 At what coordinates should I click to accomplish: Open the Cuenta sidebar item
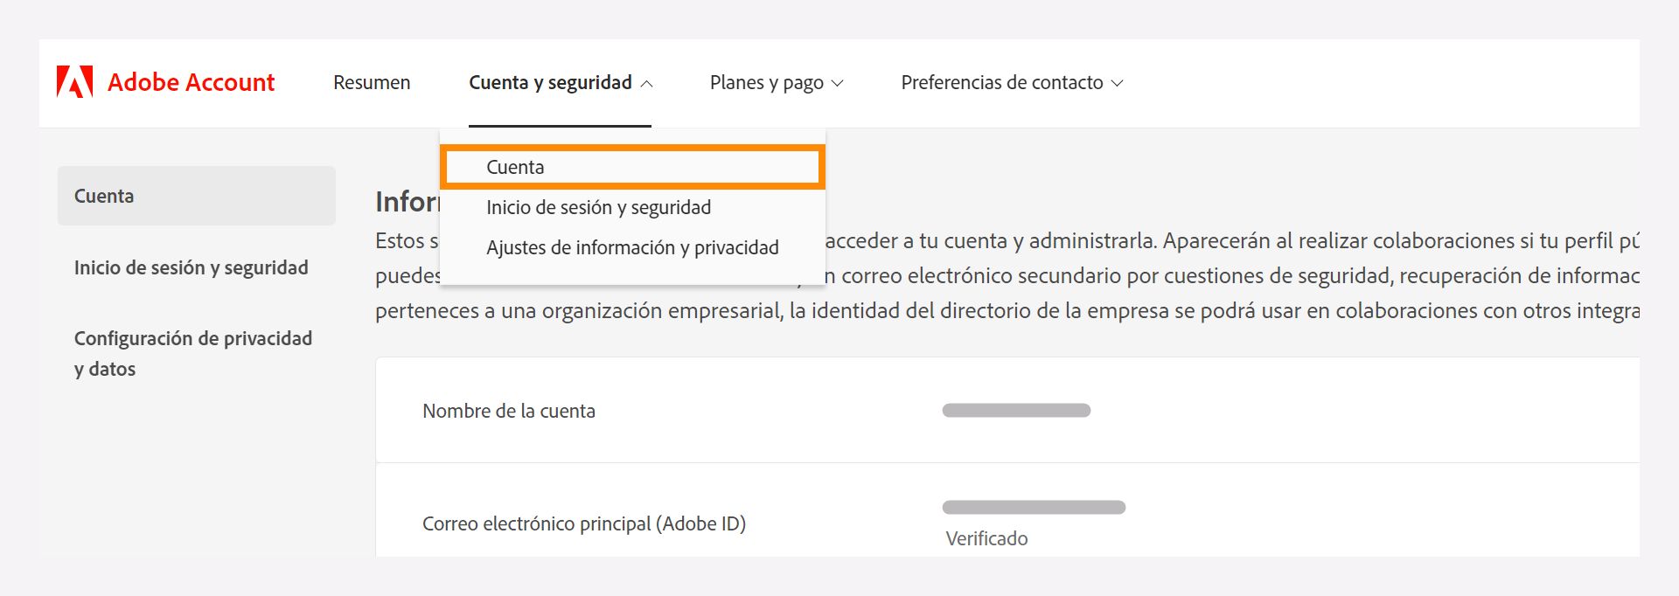(x=102, y=196)
